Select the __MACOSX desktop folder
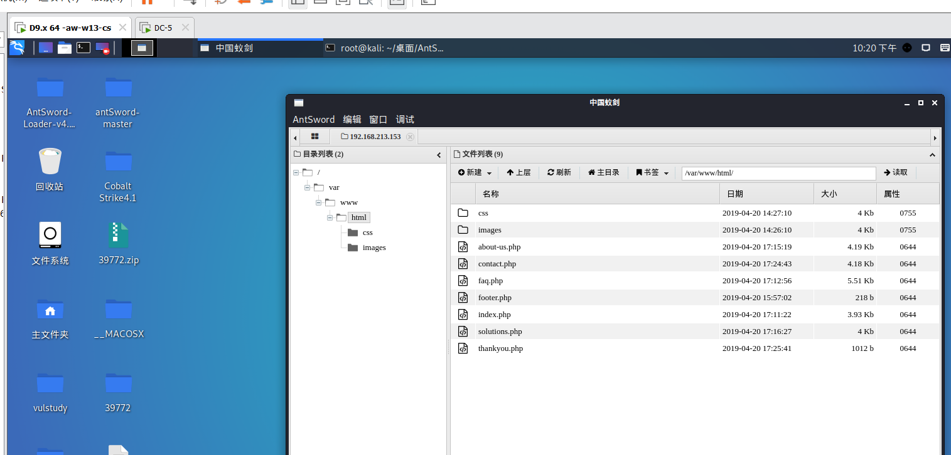 [118, 318]
